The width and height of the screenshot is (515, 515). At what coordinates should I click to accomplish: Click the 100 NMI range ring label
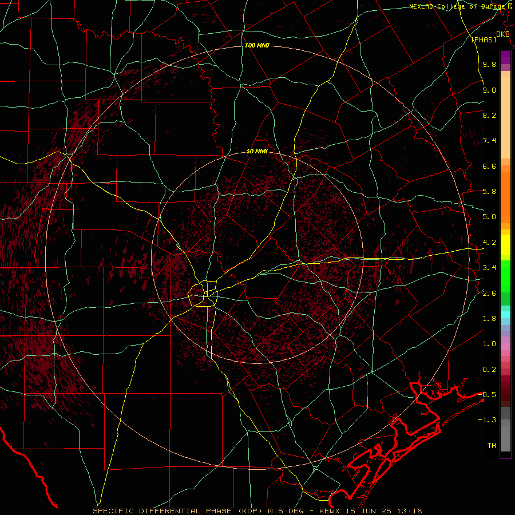coord(257,45)
